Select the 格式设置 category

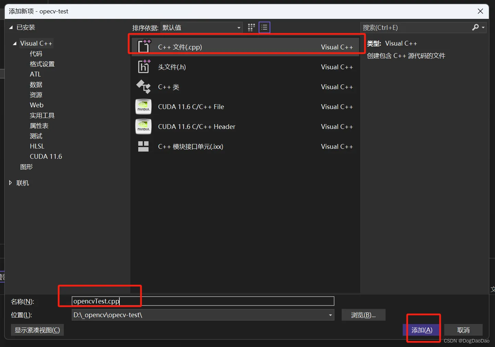pyautogui.click(x=42, y=64)
